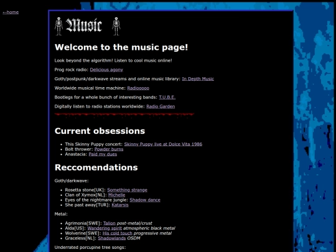The height and width of the screenshot is (252, 336).
Task: Open Wolverine's His cold touch link
Action: tap(118, 233)
